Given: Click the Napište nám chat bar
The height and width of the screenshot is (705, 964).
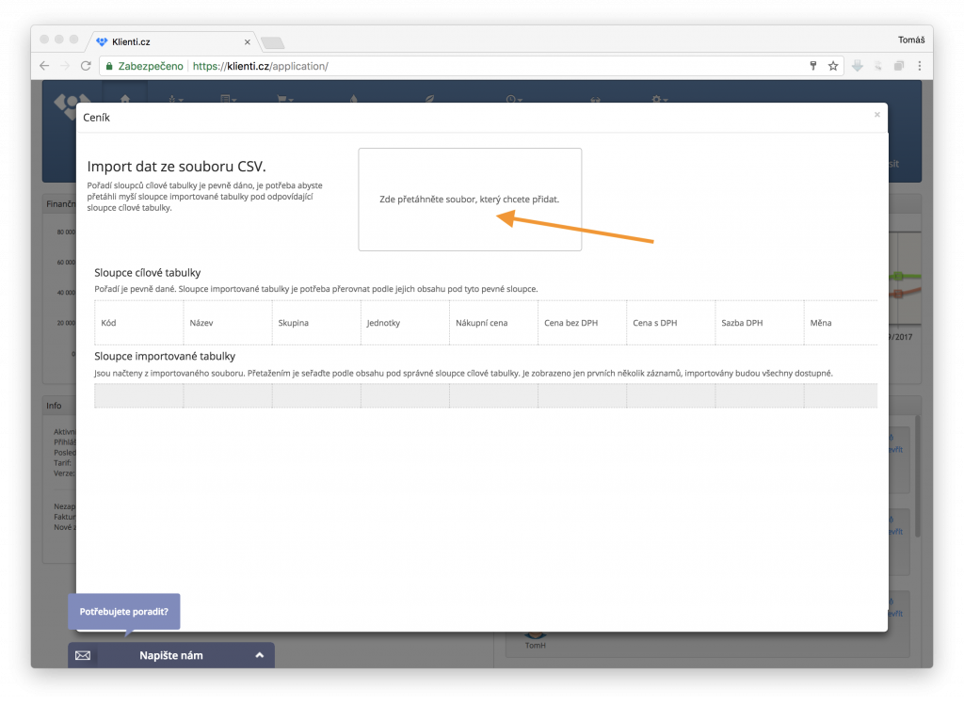Looking at the screenshot, I should click(171, 655).
